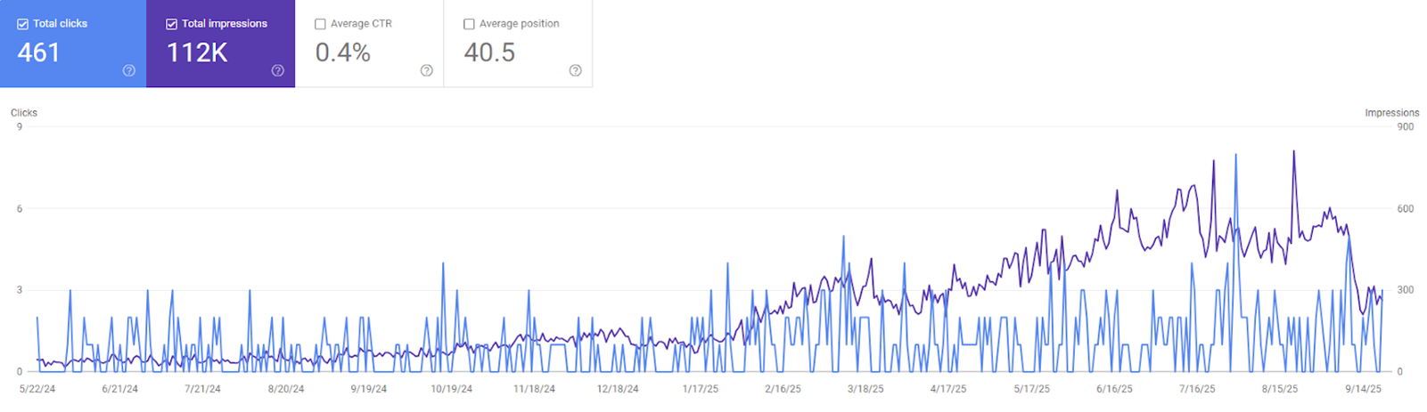1427x412 pixels.
Task: Click the 1/17/25 date label on axis
Action: coord(701,389)
